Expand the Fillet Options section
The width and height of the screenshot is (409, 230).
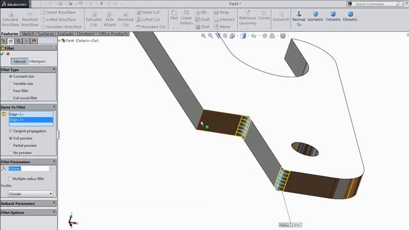(54, 212)
